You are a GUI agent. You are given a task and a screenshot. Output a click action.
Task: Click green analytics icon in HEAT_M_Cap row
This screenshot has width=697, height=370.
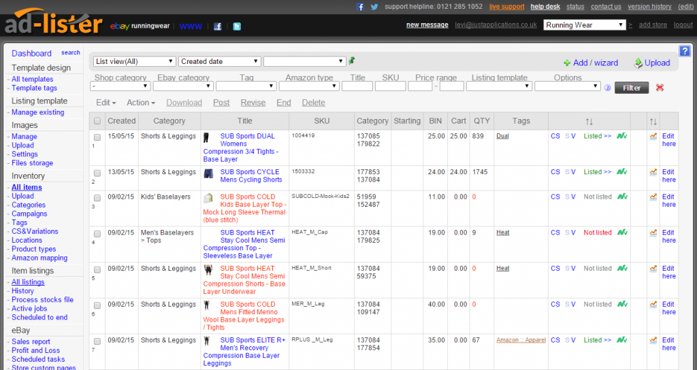[x=622, y=233]
